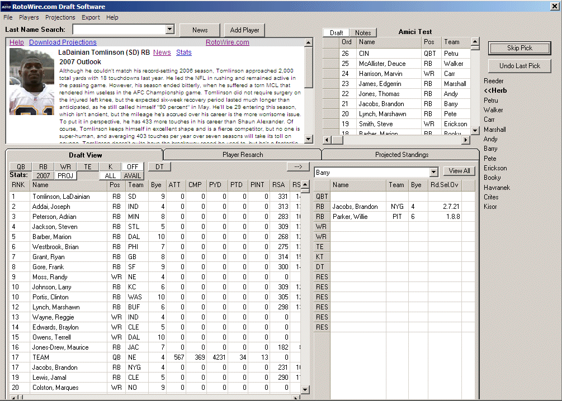The image size is (562, 401).
Task: Toggle the QB position filter
Action: pos(21,167)
